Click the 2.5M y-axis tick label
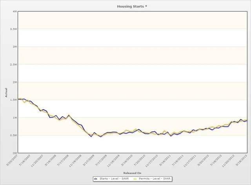The height and width of the screenshot is (185, 251). [13, 64]
